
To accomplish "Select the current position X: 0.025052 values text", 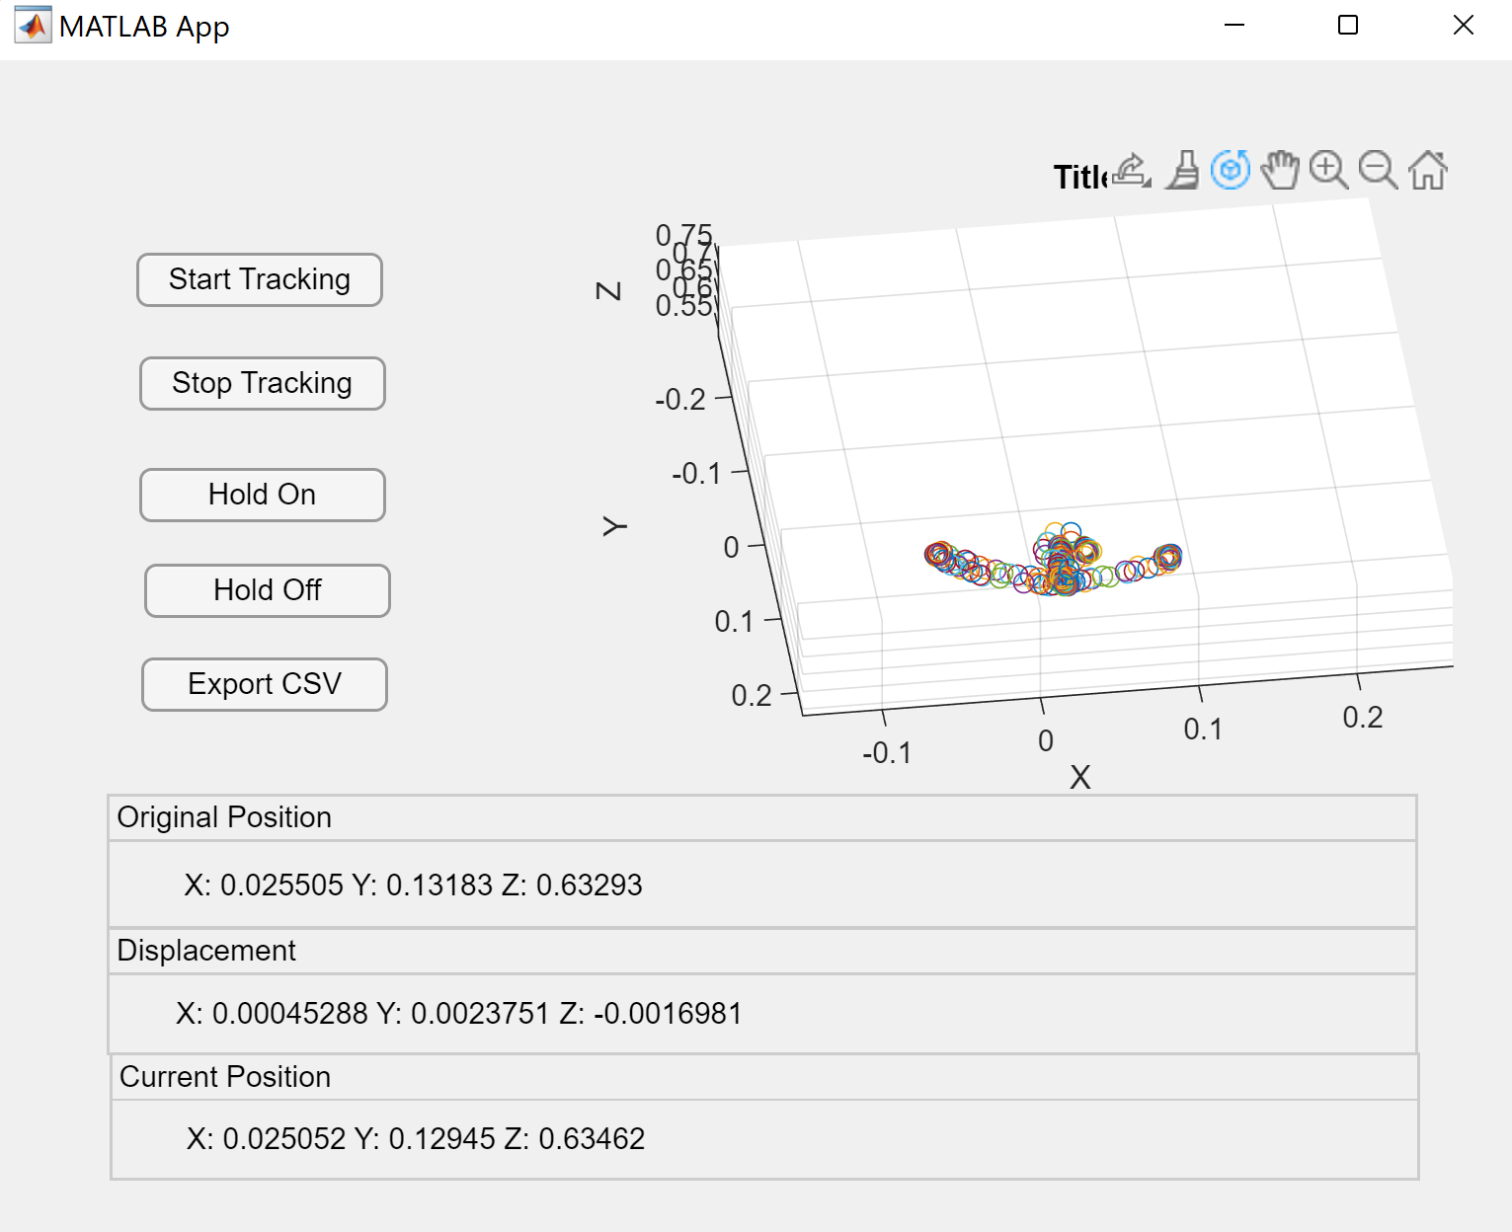I will (416, 1139).
